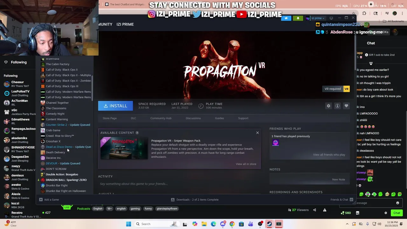Viewport: 407px width, 229px height.
Task: Show hidden system tray icons chevron
Action: 347,224
